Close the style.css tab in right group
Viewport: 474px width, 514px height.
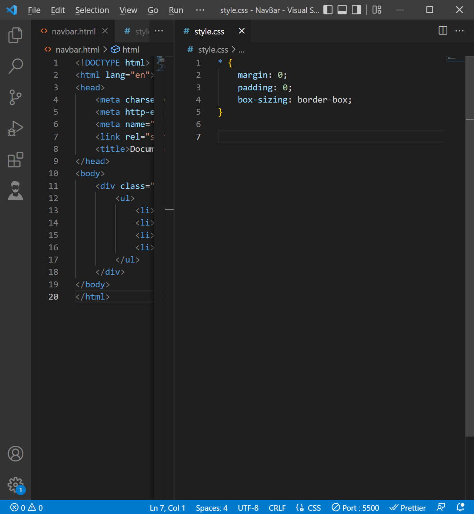click(242, 31)
